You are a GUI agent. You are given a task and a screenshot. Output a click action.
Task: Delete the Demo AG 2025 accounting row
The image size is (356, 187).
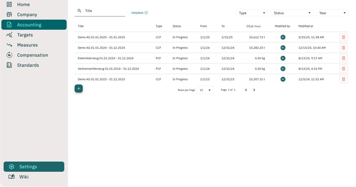[343, 37]
